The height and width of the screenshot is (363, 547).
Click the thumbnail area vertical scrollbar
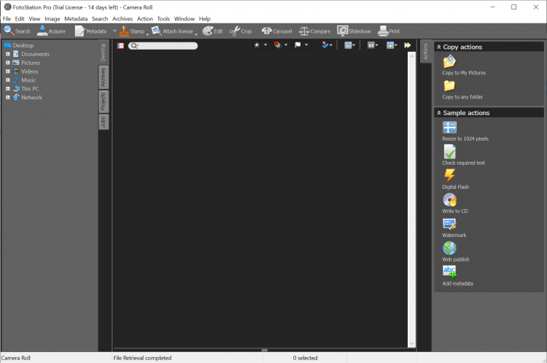click(x=411, y=200)
